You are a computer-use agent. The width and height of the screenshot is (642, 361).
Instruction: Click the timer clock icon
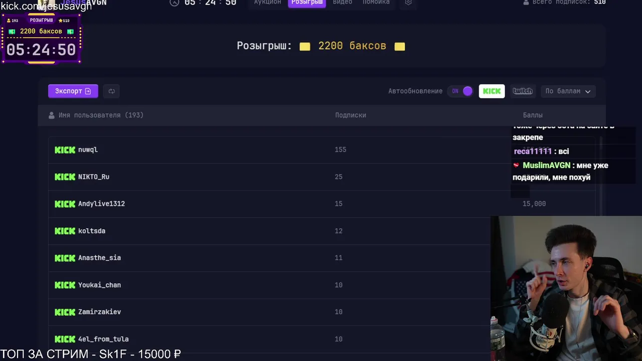coord(175,2)
